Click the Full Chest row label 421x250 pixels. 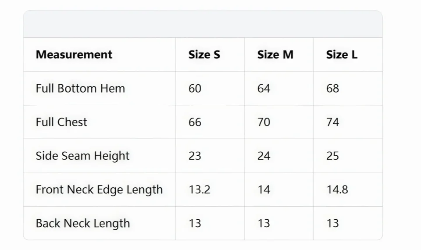pyautogui.click(x=61, y=122)
